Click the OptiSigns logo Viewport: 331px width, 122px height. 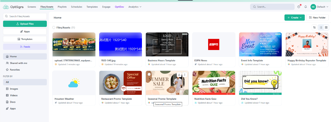tap(14, 7)
